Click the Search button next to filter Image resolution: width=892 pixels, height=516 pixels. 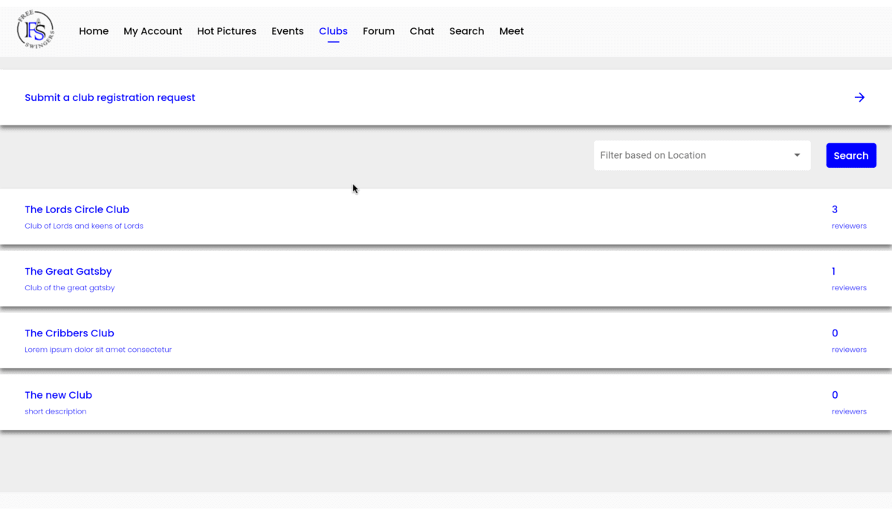(850, 155)
